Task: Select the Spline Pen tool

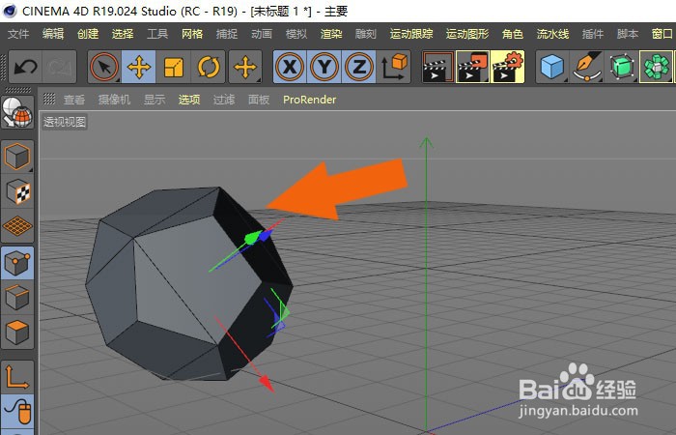Action: 587,67
